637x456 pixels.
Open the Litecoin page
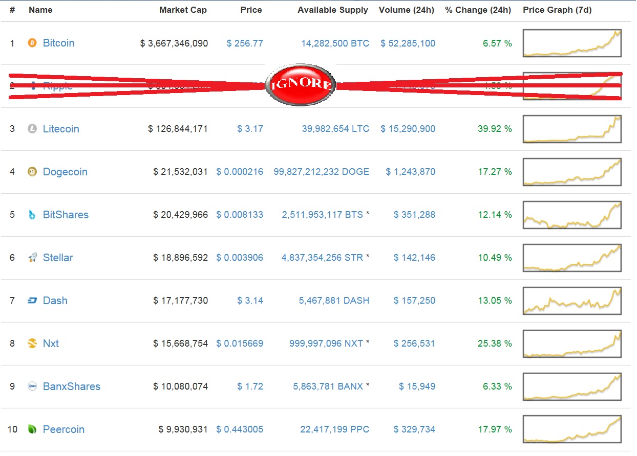(x=61, y=129)
